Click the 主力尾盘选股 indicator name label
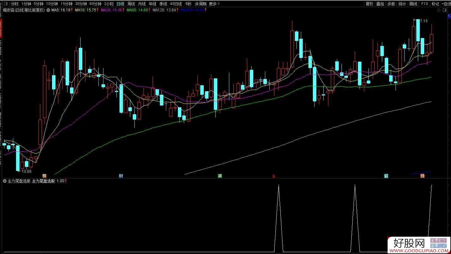The height and width of the screenshot is (254, 451). click(x=19, y=181)
